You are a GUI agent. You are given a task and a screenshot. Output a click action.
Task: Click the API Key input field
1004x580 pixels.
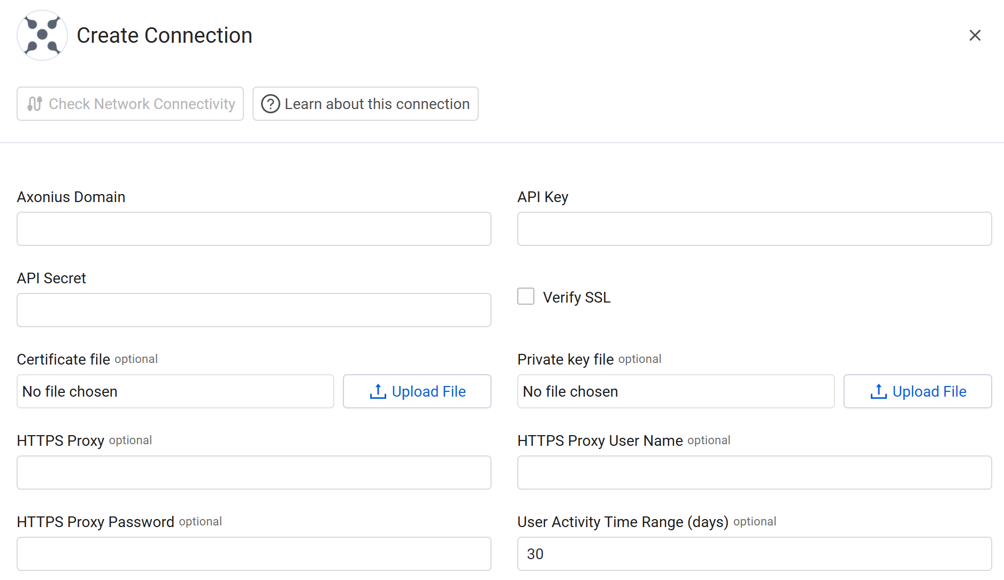pos(754,229)
